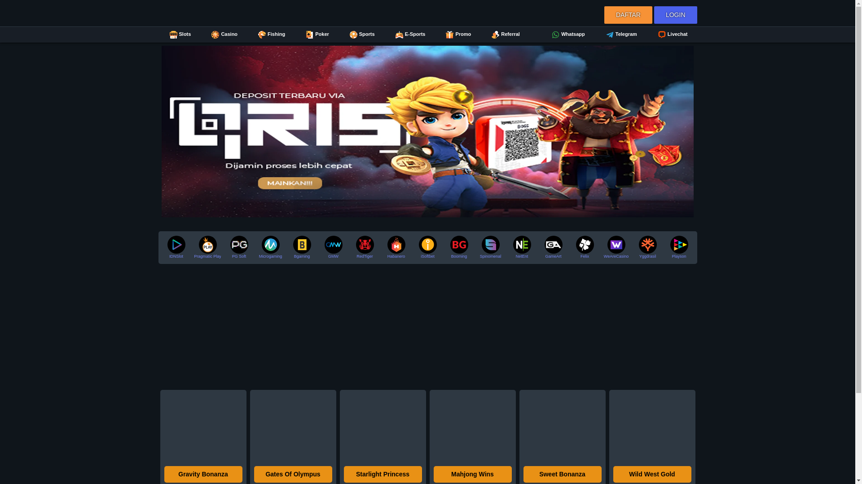Screen dimensions: 862x484
Task: Select the Bgaming provider icon
Action: pyautogui.click(x=302, y=245)
